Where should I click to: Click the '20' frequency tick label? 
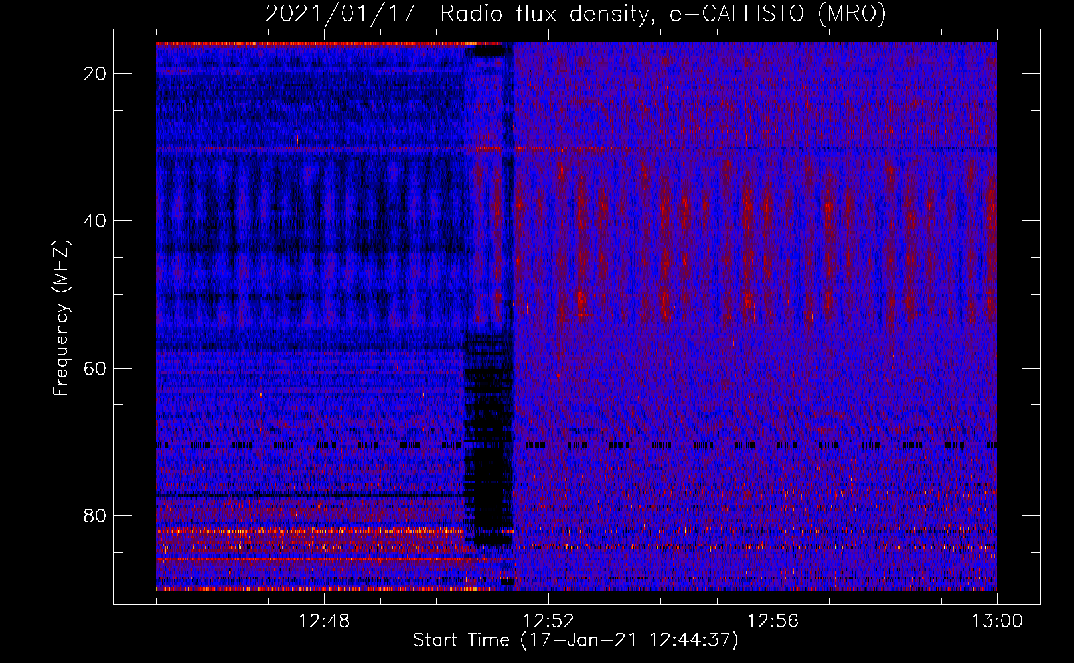[96, 74]
